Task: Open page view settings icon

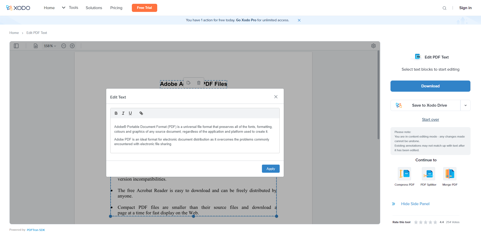Action: point(36,46)
